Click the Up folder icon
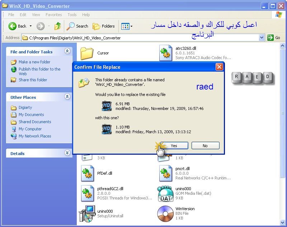The image size is (287, 227). click(57, 26)
